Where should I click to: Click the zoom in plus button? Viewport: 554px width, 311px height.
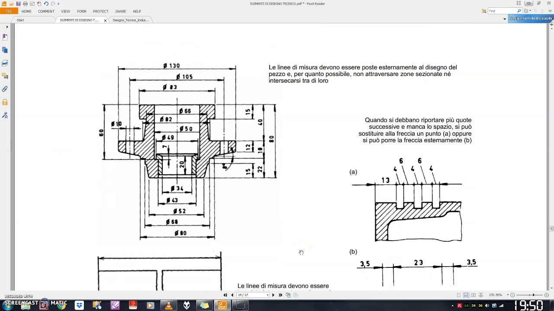[547, 295]
